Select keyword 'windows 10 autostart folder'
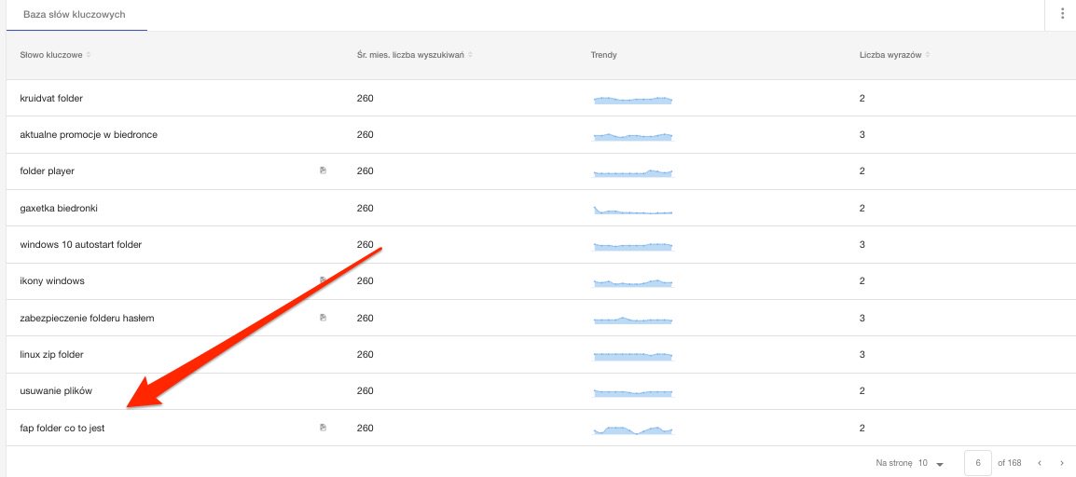The width and height of the screenshot is (1076, 477). pyautogui.click(x=81, y=244)
